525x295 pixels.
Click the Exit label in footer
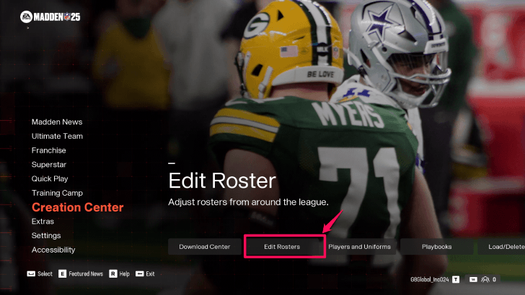[150, 273]
